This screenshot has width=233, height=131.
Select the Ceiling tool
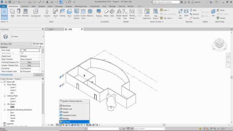coord(62,13)
